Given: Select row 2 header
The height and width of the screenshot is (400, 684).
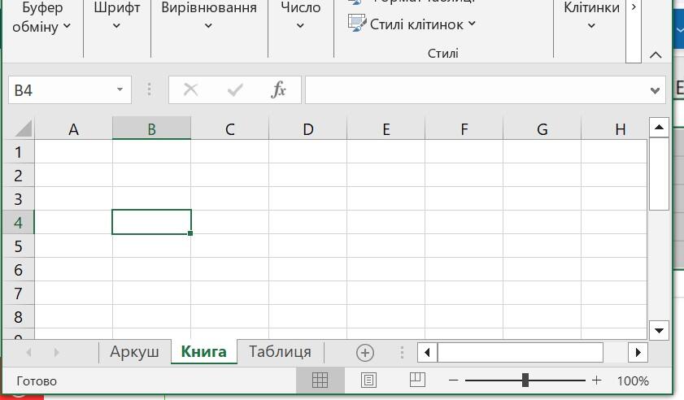Looking at the screenshot, I should (x=18, y=176).
